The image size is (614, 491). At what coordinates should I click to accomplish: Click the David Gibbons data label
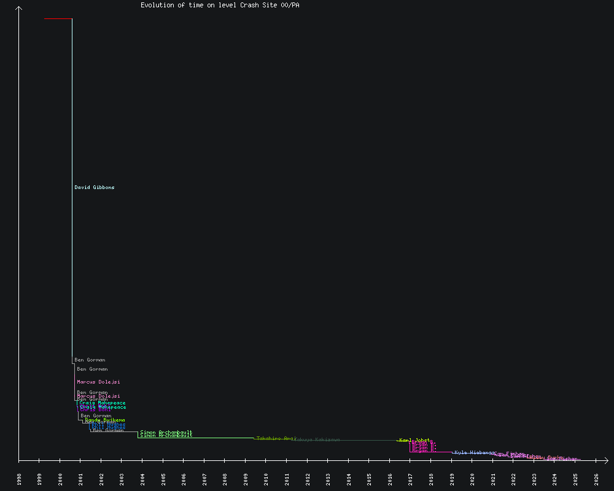(94, 187)
